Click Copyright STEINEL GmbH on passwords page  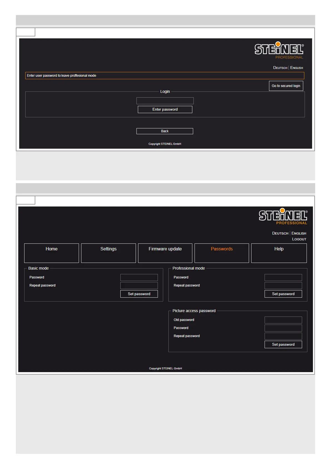[165, 369]
